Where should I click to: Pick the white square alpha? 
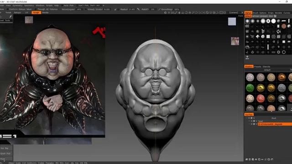(268, 36)
